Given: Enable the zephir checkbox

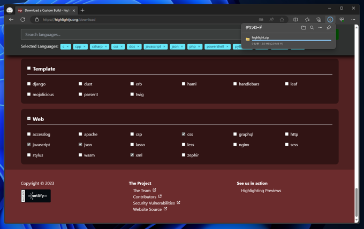Looking at the screenshot, I should pos(184,155).
